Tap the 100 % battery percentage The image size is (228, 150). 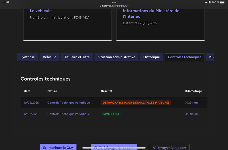click(215, 2)
